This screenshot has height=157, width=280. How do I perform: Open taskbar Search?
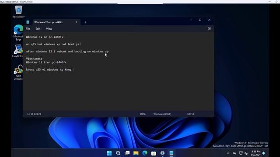[x=118, y=153]
